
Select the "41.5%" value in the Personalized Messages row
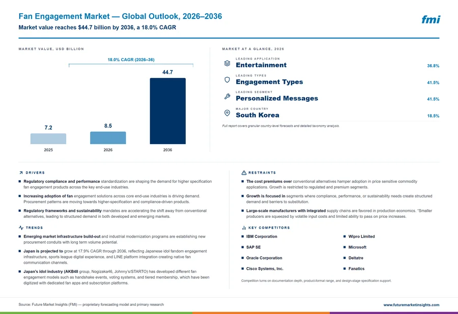433,99
